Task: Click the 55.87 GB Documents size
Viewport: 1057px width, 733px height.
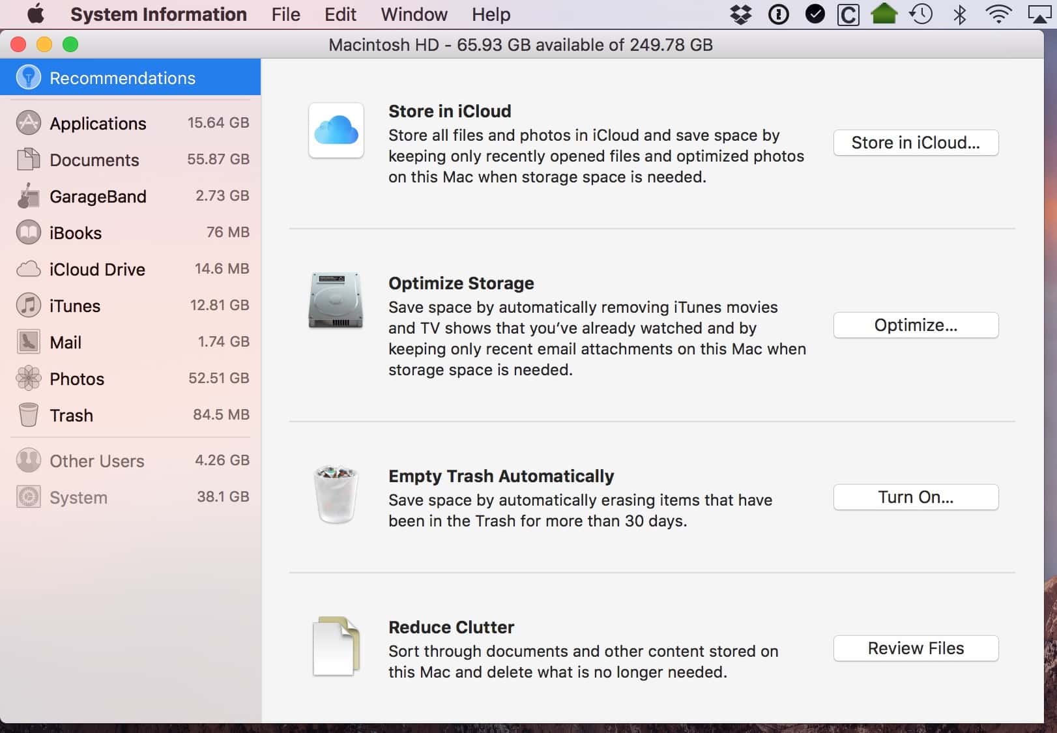Action: point(218,159)
